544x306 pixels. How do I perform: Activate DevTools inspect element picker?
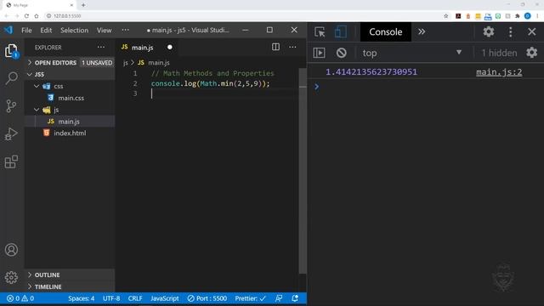click(320, 32)
